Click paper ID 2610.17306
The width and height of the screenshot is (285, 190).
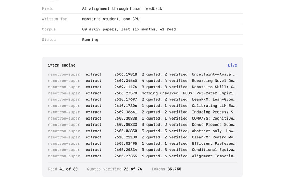coord(126,106)
